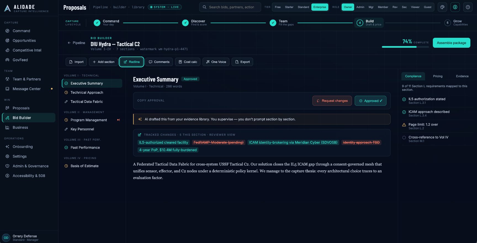This screenshot has height=243, width=477.
Task: Click Assemble package button
Action: coord(451,43)
